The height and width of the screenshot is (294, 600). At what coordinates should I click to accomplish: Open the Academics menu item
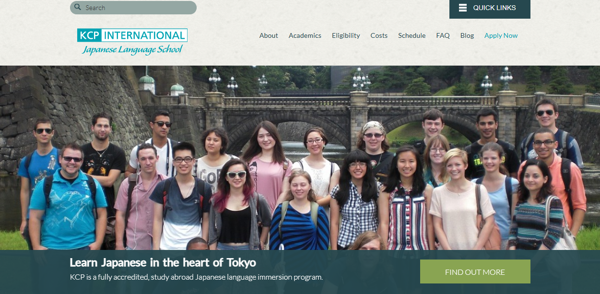coord(305,35)
